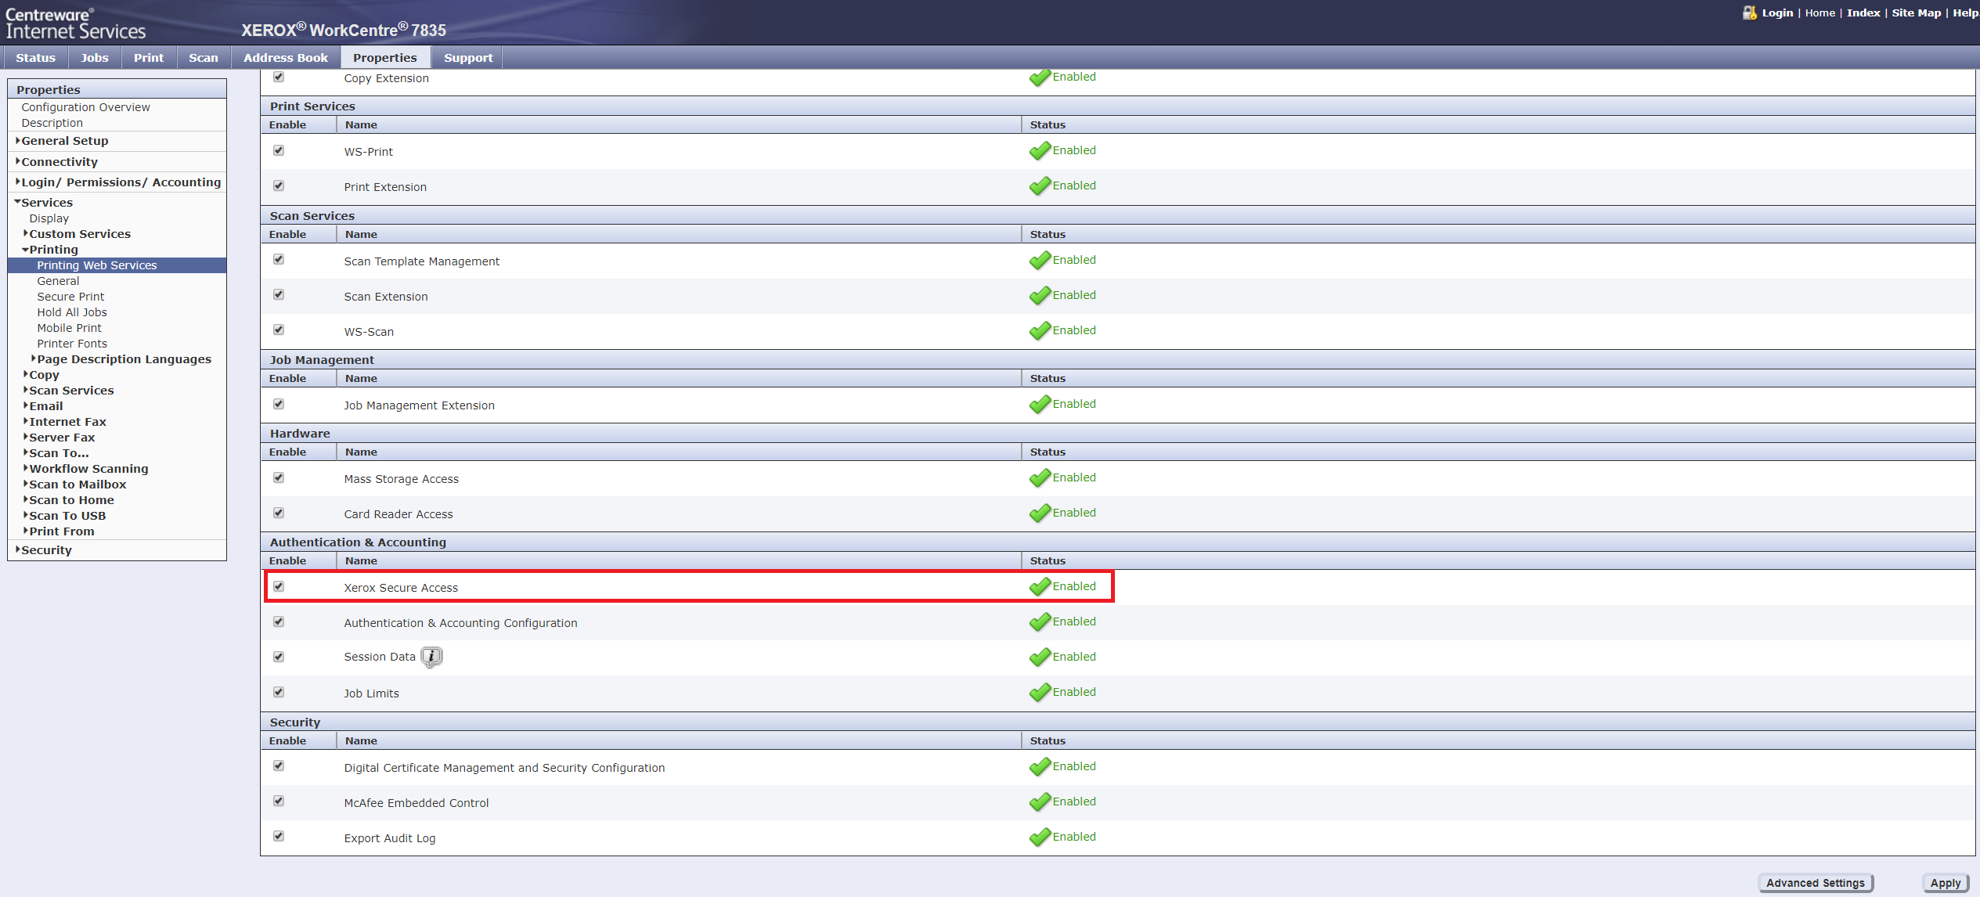Click the WS-Scan enabled status icon
1980x897 pixels.
pos(1040,331)
